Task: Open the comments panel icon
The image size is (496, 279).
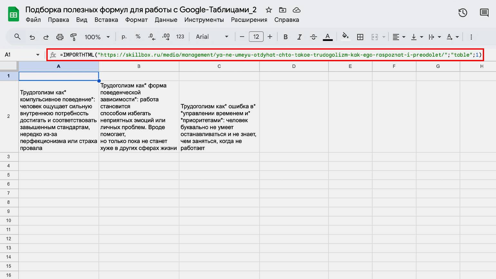Action: click(x=484, y=13)
